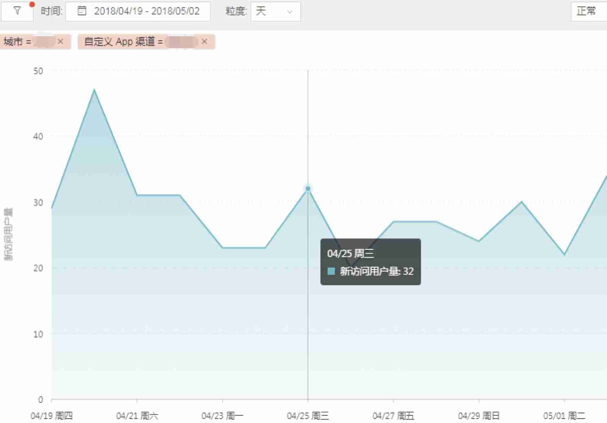Click the tooltip legend color square
This screenshot has width=607, height=423.
coord(331,271)
